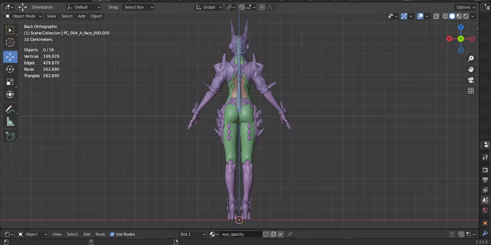Select the Move tool
This screenshot has width=491, height=245.
point(10,57)
